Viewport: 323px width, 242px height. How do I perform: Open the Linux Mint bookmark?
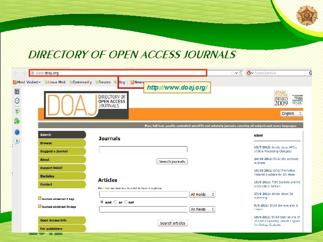click(x=55, y=82)
